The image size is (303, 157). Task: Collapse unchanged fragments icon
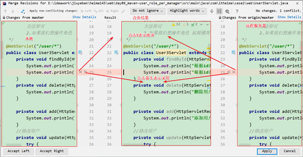tap(212, 11)
